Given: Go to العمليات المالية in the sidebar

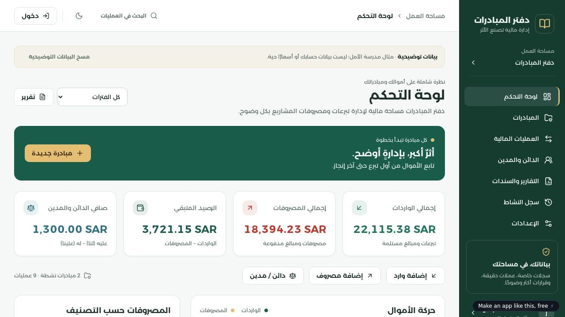Looking at the screenshot, I should [x=512, y=139].
